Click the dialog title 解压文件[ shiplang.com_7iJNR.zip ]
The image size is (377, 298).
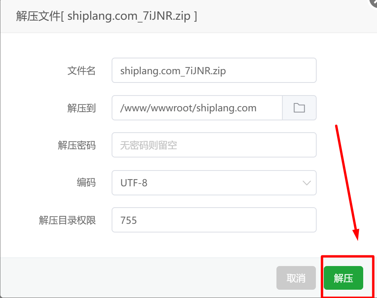(x=106, y=16)
